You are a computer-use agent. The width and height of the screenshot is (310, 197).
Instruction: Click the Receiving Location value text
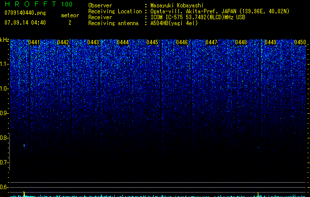point(220,11)
